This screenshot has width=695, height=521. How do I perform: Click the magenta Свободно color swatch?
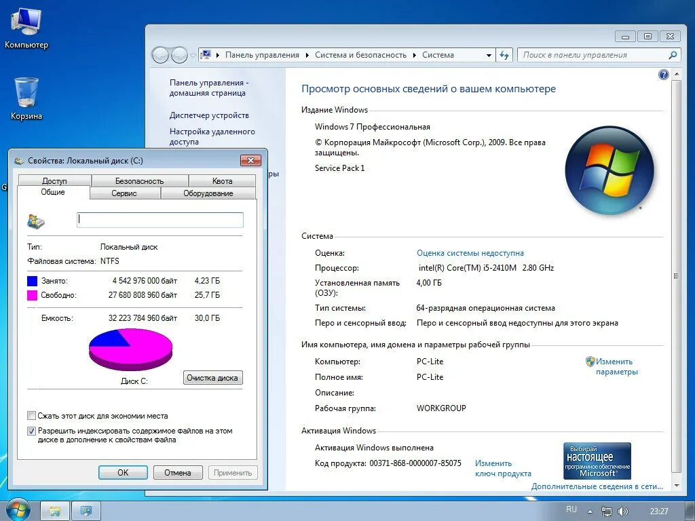click(x=33, y=295)
